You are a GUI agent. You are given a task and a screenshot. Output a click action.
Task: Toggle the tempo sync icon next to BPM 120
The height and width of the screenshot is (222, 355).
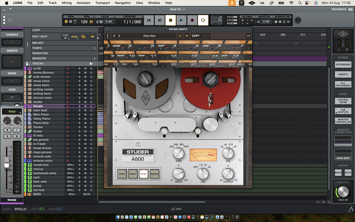pyautogui.click(x=91, y=22)
